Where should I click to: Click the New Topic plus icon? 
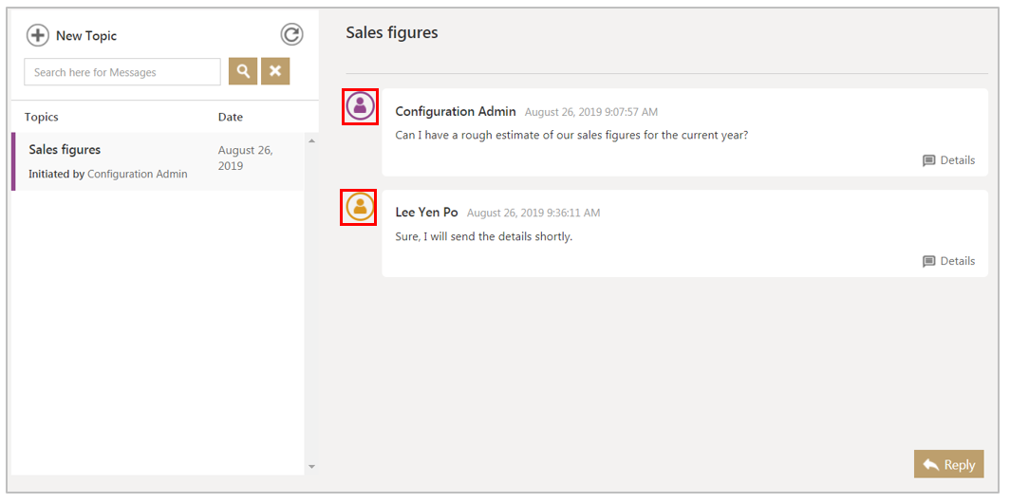(x=37, y=36)
